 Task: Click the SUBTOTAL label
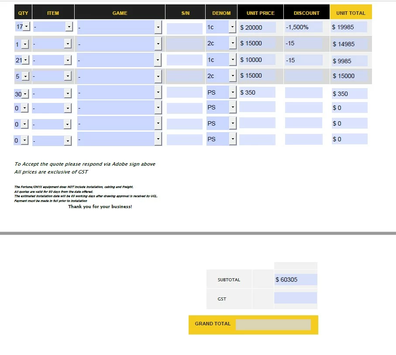point(229,280)
